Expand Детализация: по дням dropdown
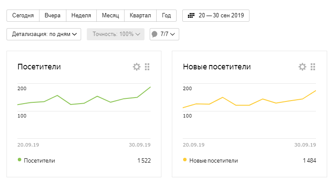 pyautogui.click(x=44, y=34)
